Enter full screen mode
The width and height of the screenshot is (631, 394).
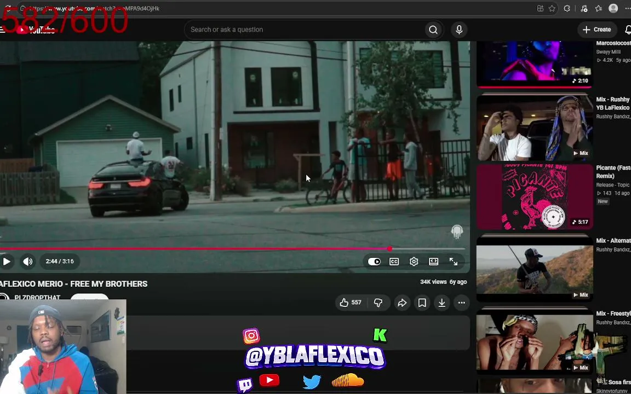coord(454,262)
